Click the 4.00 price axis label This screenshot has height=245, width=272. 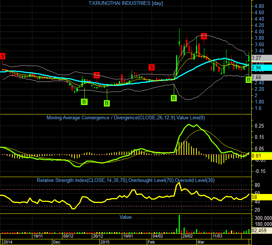click(259, 32)
